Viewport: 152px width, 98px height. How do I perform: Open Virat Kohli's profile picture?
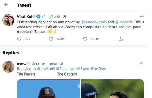pos(8,20)
